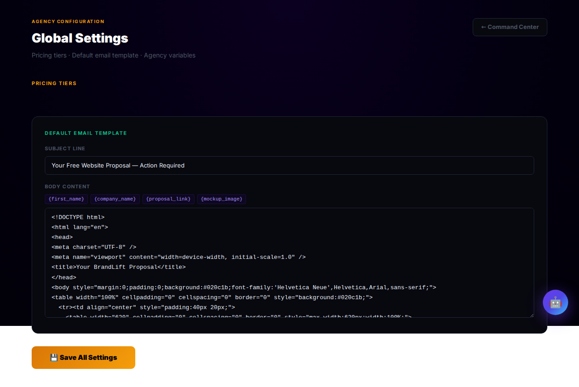Viewport: 579px width, 387px height.
Task: Add the {proposal_link} variable chip
Action: point(168,199)
